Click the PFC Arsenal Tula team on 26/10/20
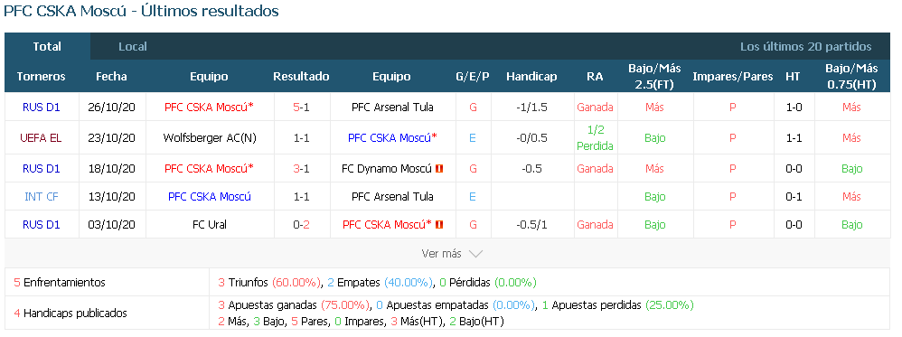902x337 pixels. [x=392, y=107]
